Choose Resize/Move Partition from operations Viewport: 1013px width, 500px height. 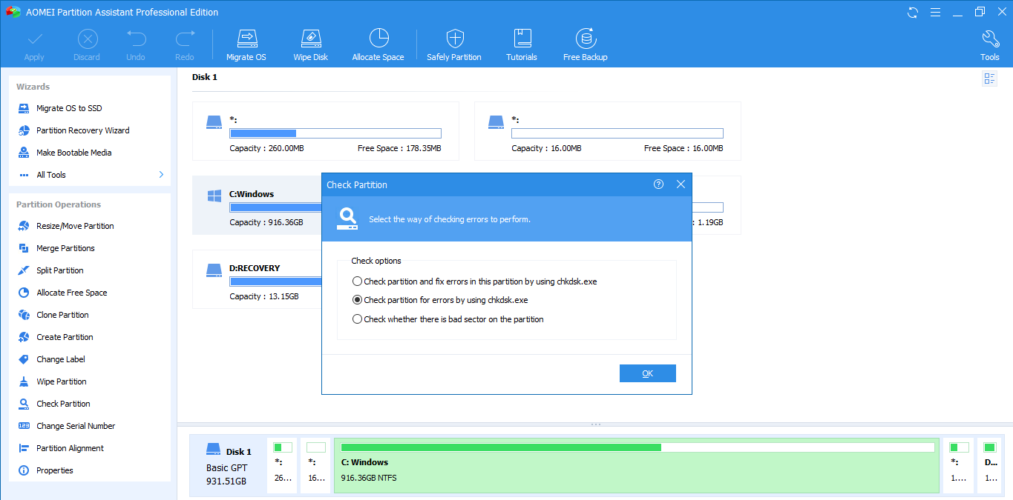coord(75,226)
